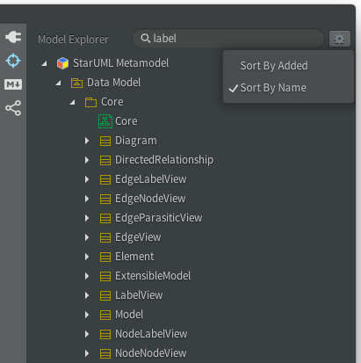The height and width of the screenshot is (363, 361).
Task: Select 'EdgeLabelView' tree label
Action: (151, 179)
